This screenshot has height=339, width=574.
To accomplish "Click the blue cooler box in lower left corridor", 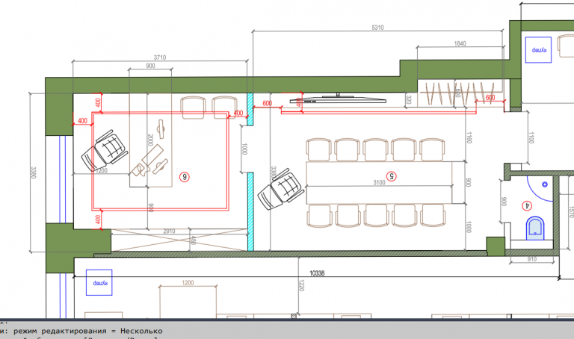I will click(x=99, y=282).
